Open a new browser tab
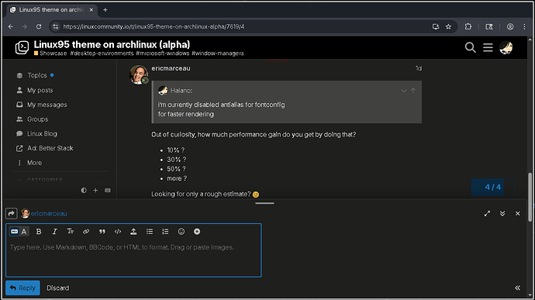535x300 pixels. coord(105,10)
